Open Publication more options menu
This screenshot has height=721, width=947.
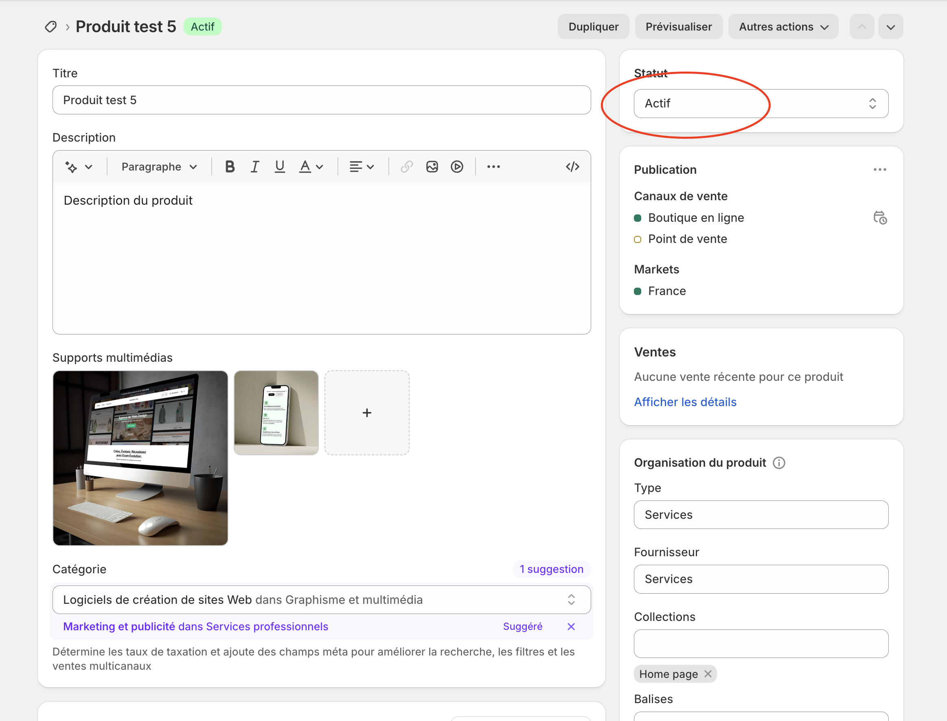pos(879,170)
